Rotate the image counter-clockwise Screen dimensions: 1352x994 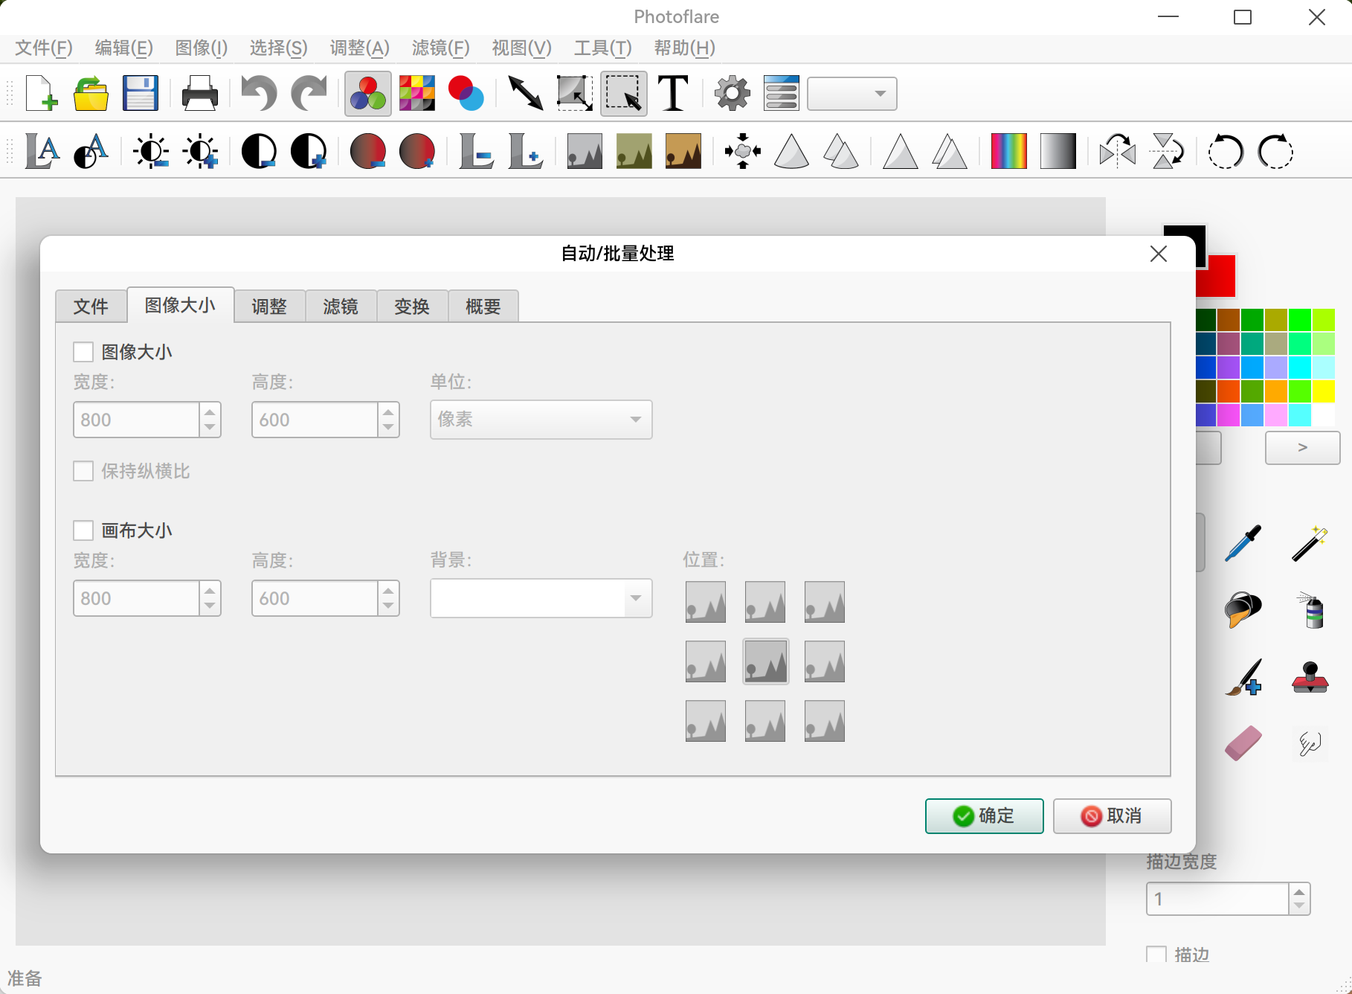[x=1226, y=152]
